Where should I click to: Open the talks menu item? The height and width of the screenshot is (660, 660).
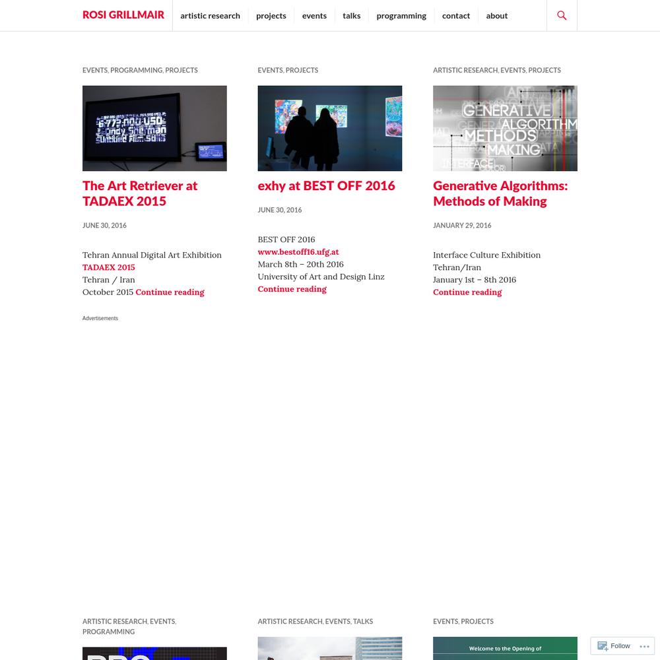pyautogui.click(x=352, y=16)
